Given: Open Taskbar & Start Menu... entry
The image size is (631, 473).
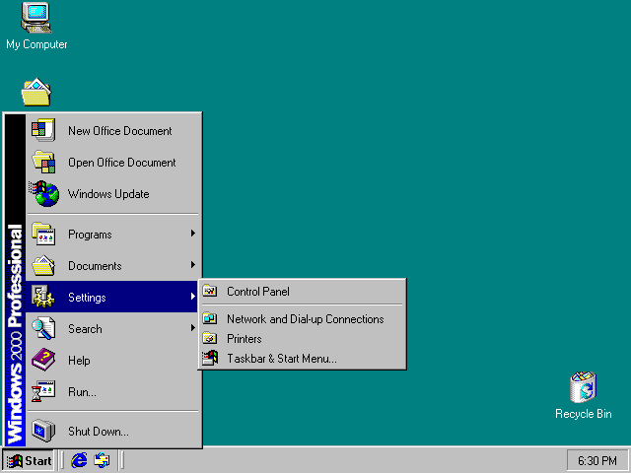Looking at the screenshot, I should point(302,358).
